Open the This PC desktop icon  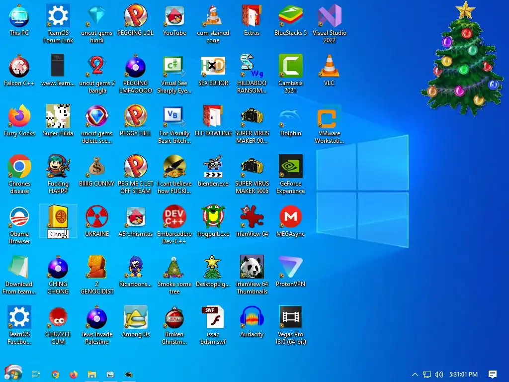(x=19, y=20)
